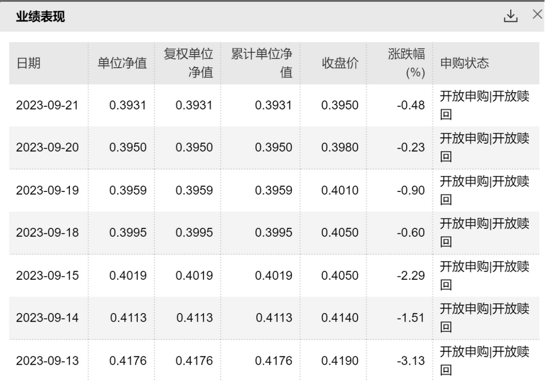
Task: Click the 0.4010 closing price value
Action: pos(340,190)
